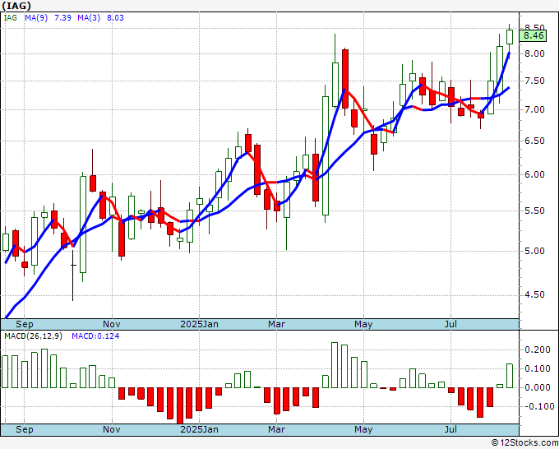Click the 7.00 price axis label
The height and width of the screenshot is (449, 559).
(x=534, y=109)
